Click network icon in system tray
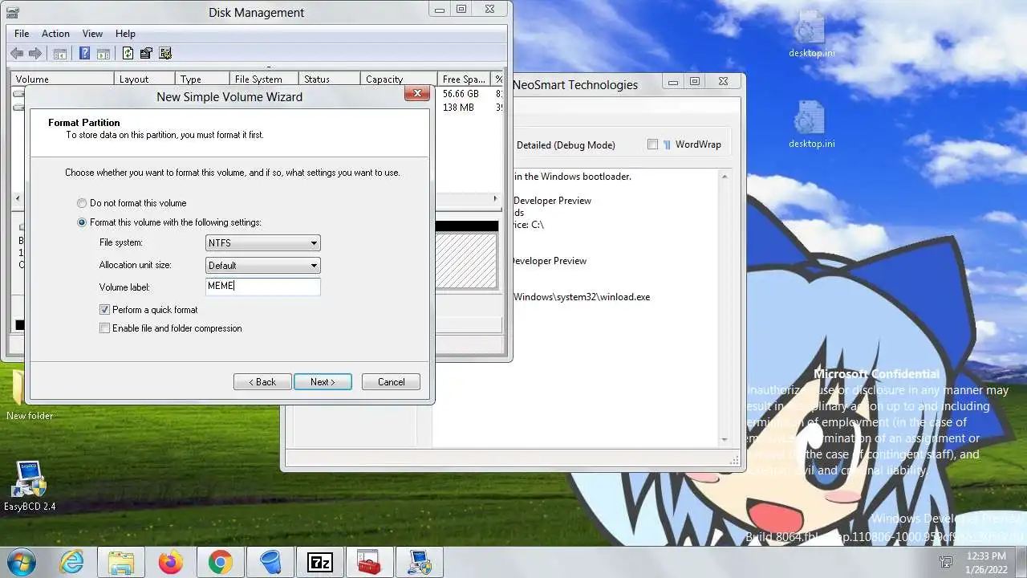This screenshot has height=578, width=1027. click(946, 562)
